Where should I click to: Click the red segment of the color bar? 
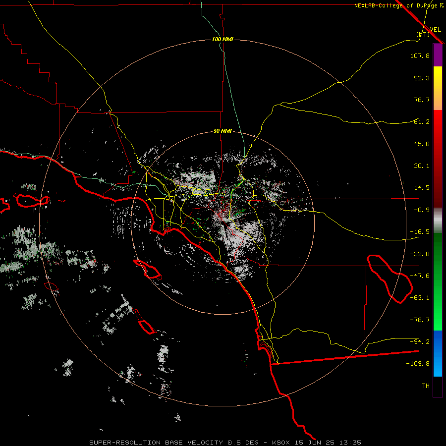click(x=438, y=159)
